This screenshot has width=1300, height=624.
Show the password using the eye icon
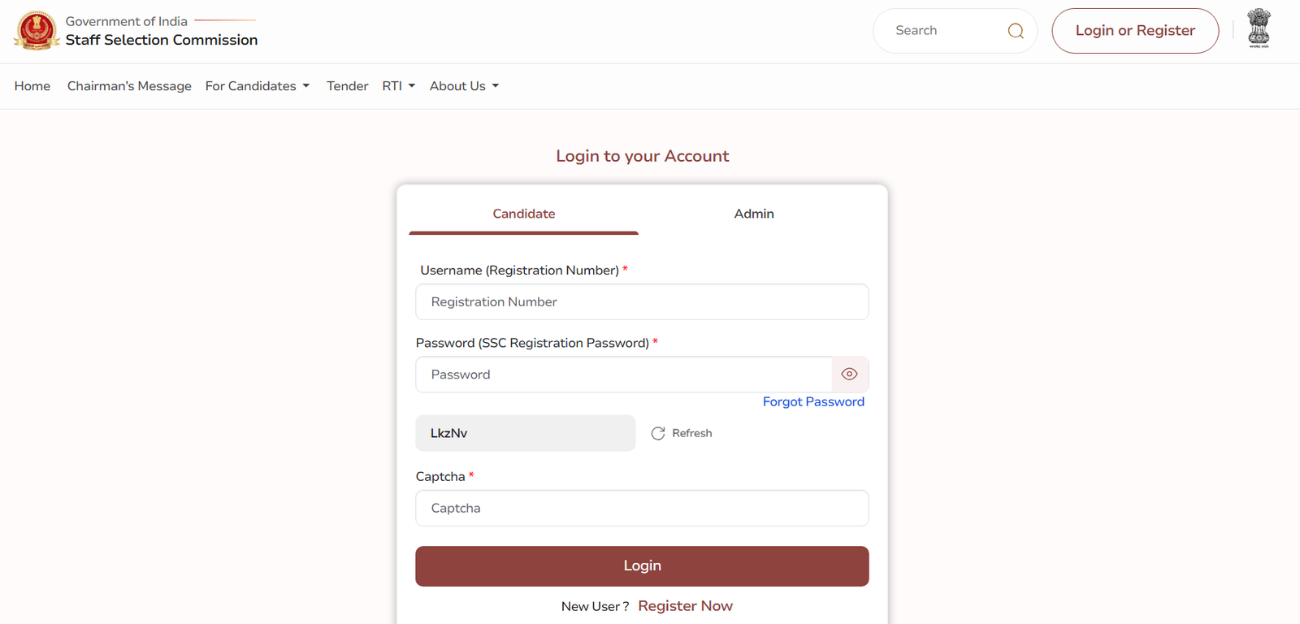click(x=849, y=374)
